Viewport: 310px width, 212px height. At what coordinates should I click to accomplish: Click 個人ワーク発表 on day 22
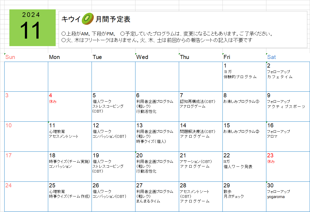[x=238, y=167]
